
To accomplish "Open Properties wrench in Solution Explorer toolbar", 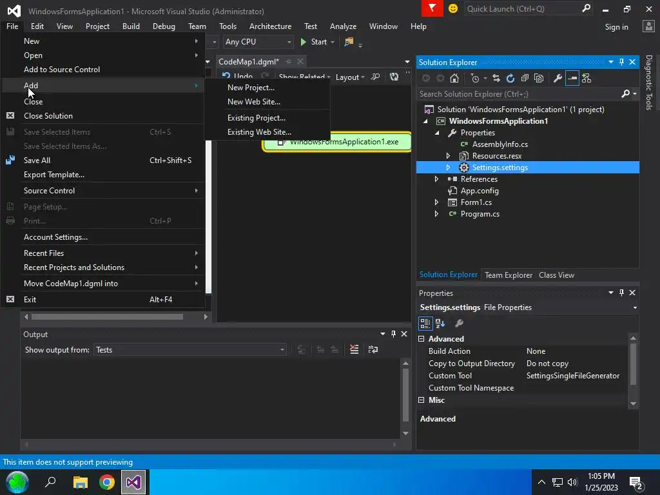I will (558, 78).
